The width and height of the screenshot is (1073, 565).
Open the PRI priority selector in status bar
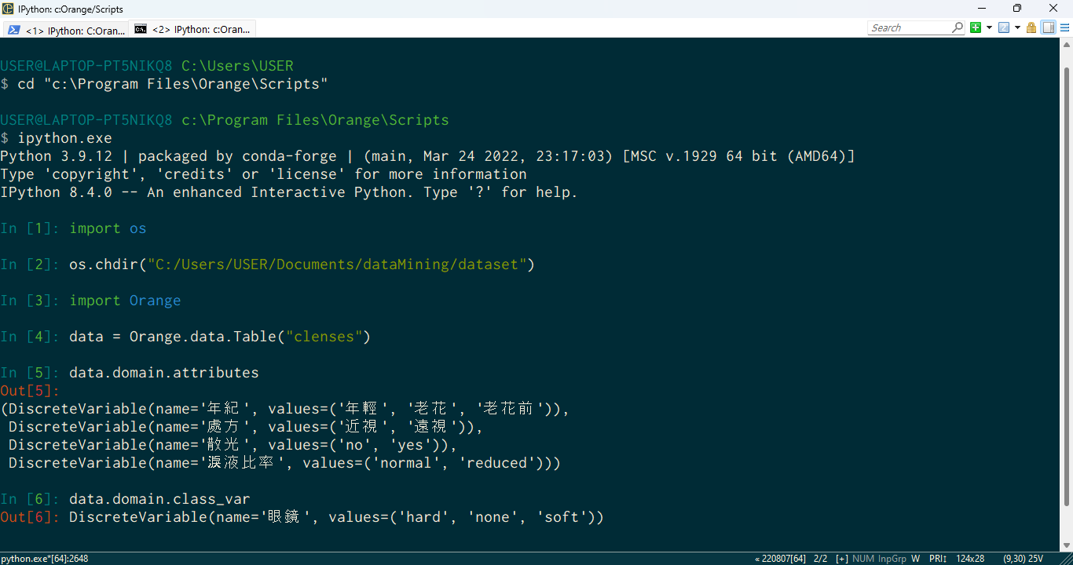(937, 559)
